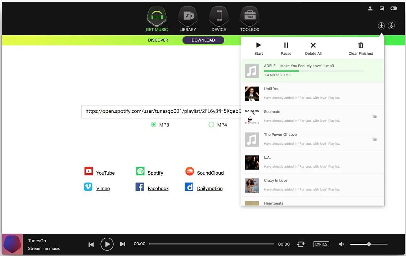Delete all downloads with X icon

point(313,49)
